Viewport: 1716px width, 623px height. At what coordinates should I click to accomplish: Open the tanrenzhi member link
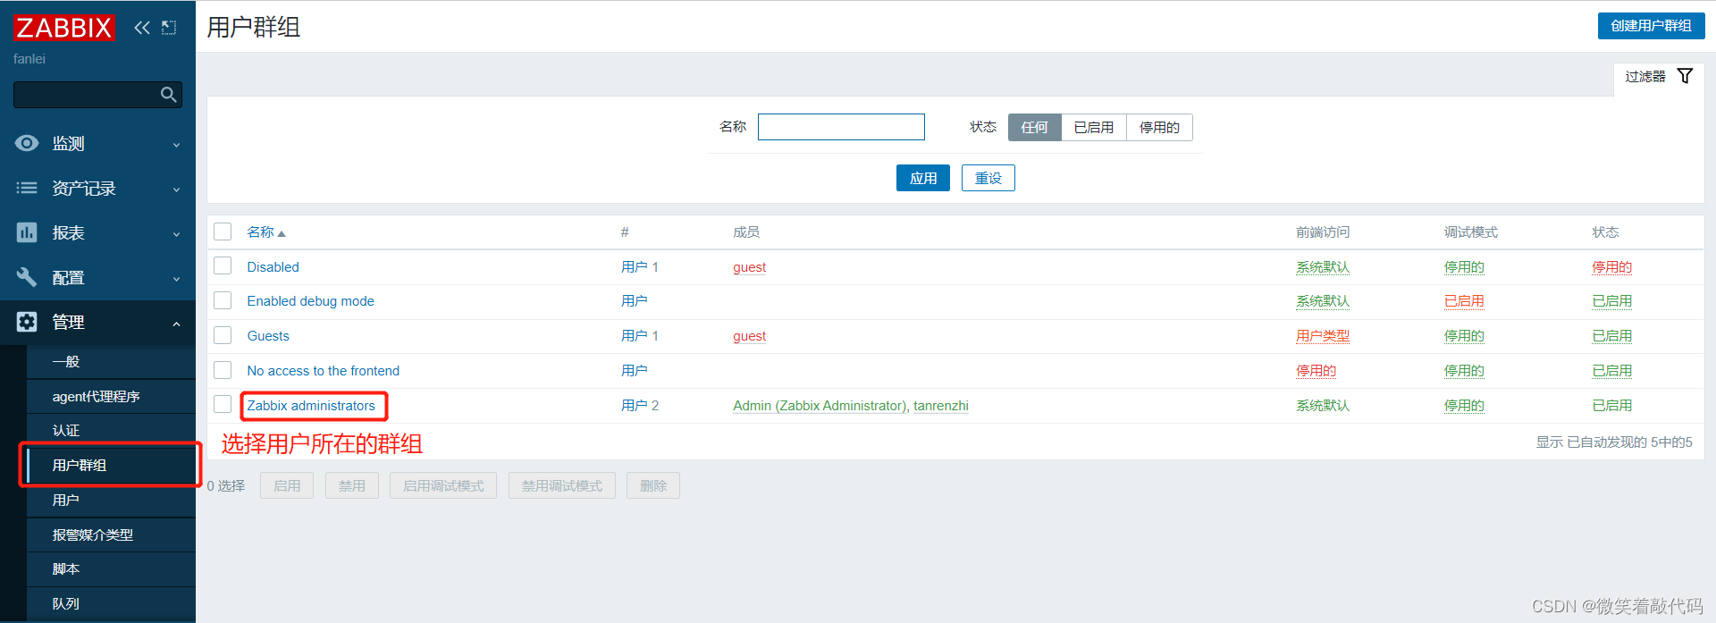[x=941, y=406]
